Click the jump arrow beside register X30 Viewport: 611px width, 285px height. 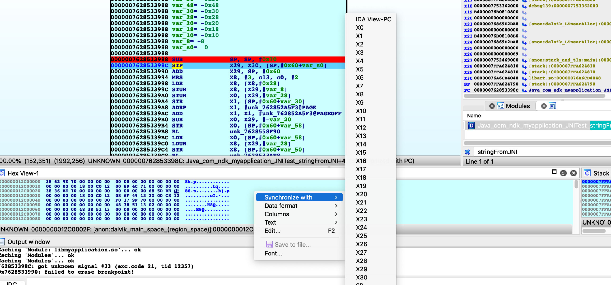pos(524,78)
